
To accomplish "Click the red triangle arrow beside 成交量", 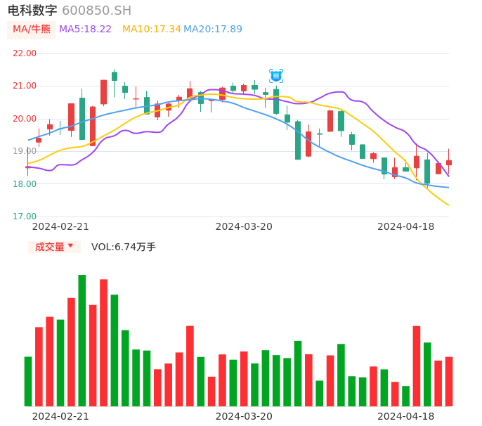I will (x=70, y=246).
